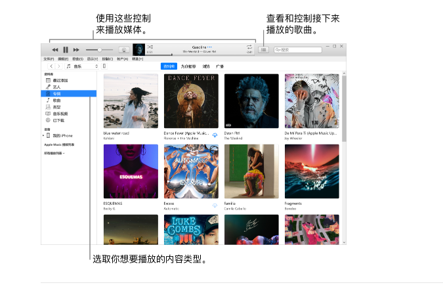Click the Apple Music 播放列表 heading
This screenshot has width=443, height=285.
(x=59, y=144)
